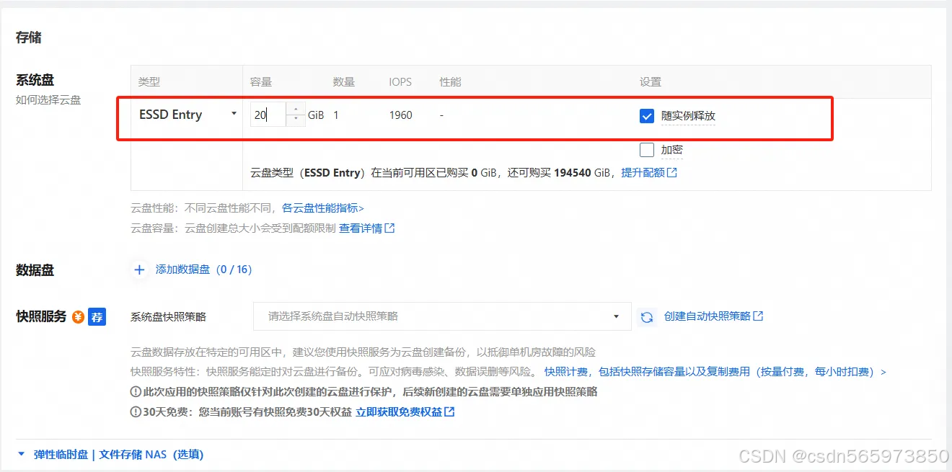Click the up arrow to increase disk capacity
The height and width of the screenshot is (472, 952).
tap(295, 110)
